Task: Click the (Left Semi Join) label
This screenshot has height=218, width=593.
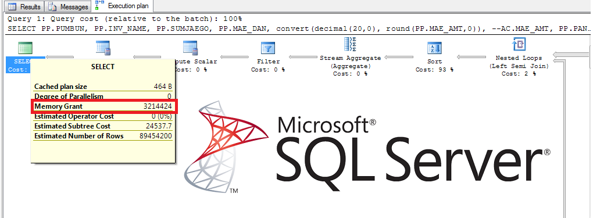Action: pos(519,66)
